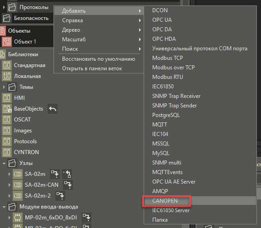This screenshot has width=261, height=228.
Task: Select the Protocols library icon
Action: (7, 141)
